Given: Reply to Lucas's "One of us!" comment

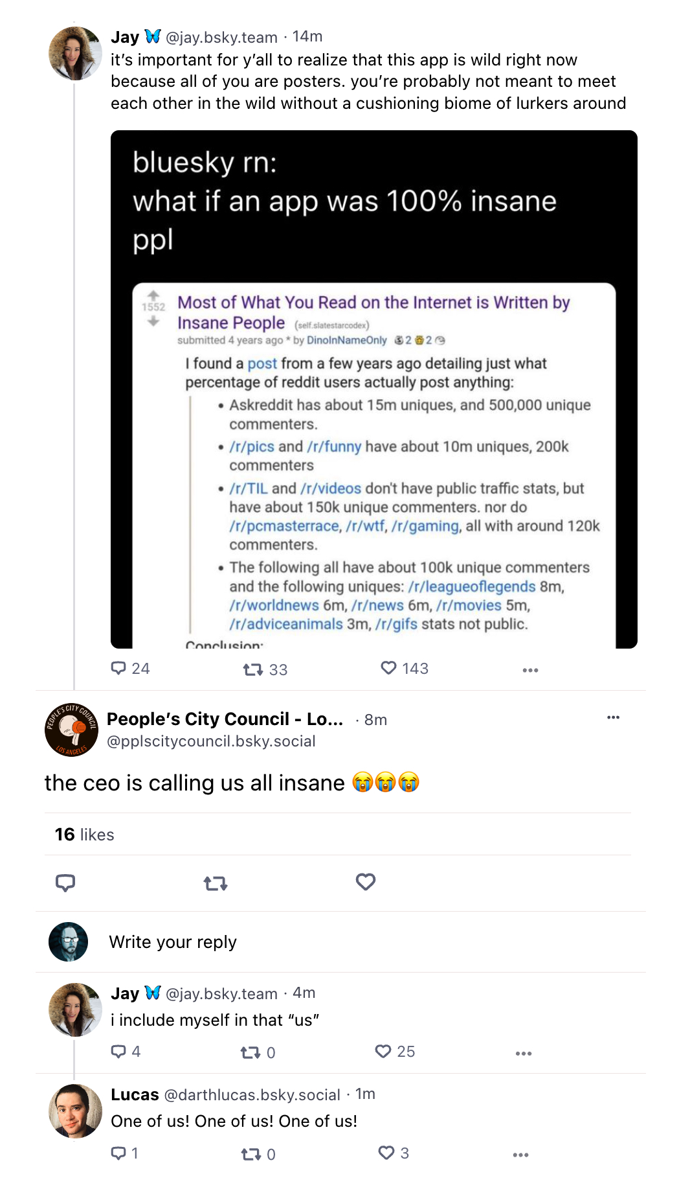Looking at the screenshot, I should (118, 1153).
